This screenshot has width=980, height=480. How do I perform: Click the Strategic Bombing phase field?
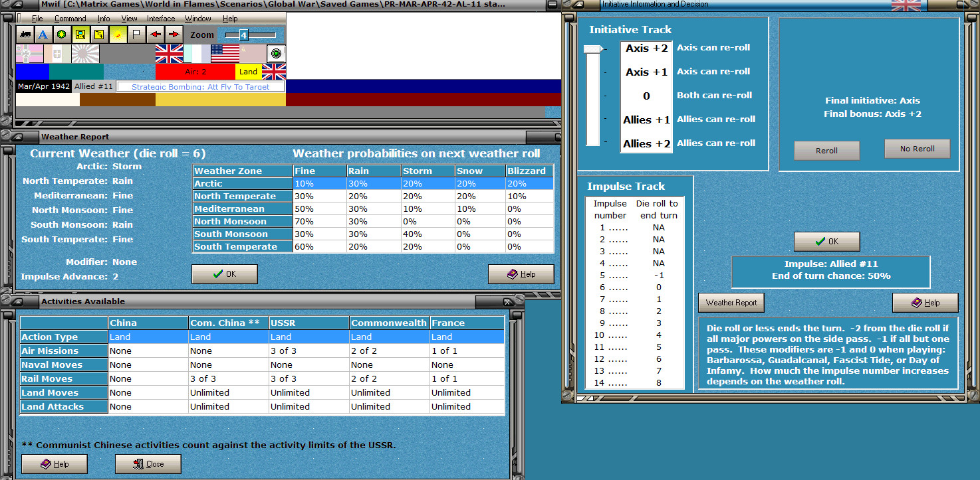pyautogui.click(x=201, y=87)
